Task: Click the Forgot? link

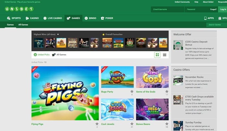Action: click(x=213, y=9)
